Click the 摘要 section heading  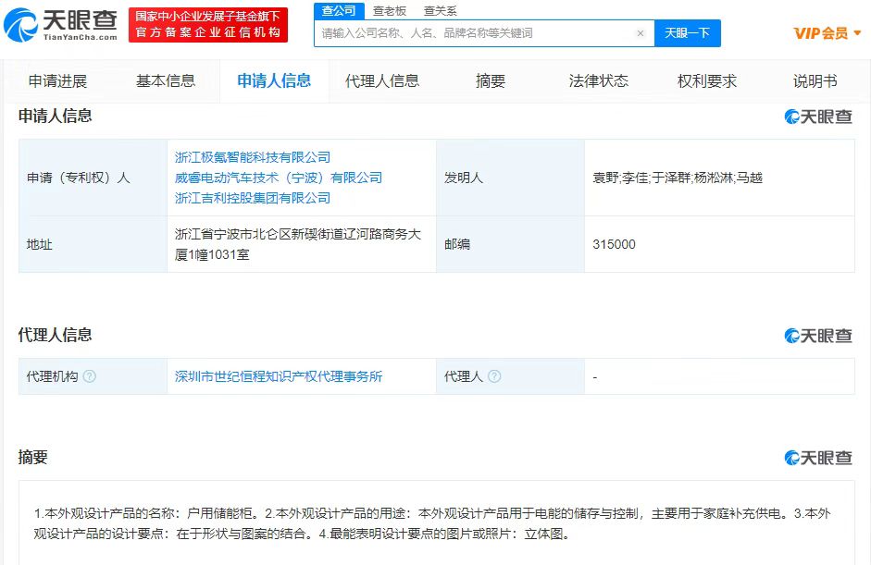(x=32, y=458)
